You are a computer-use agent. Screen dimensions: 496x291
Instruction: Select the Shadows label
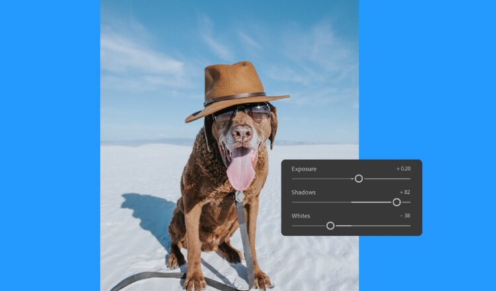click(304, 192)
